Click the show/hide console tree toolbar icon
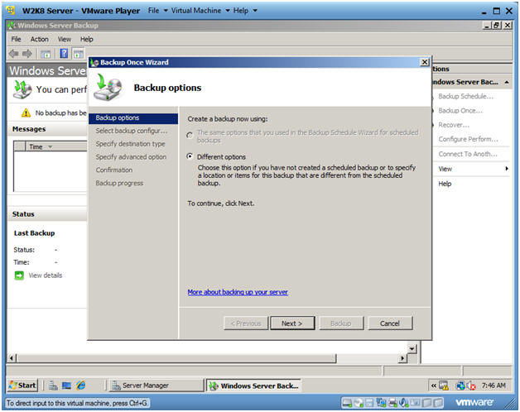 46,54
